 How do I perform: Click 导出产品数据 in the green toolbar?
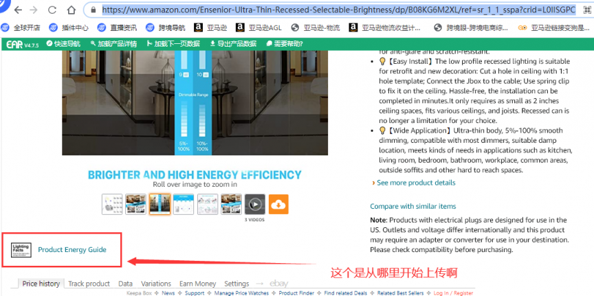pos(233,44)
